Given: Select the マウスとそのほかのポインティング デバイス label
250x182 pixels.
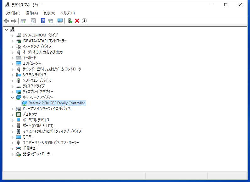Looking at the screenshot, I should tap(52, 131).
